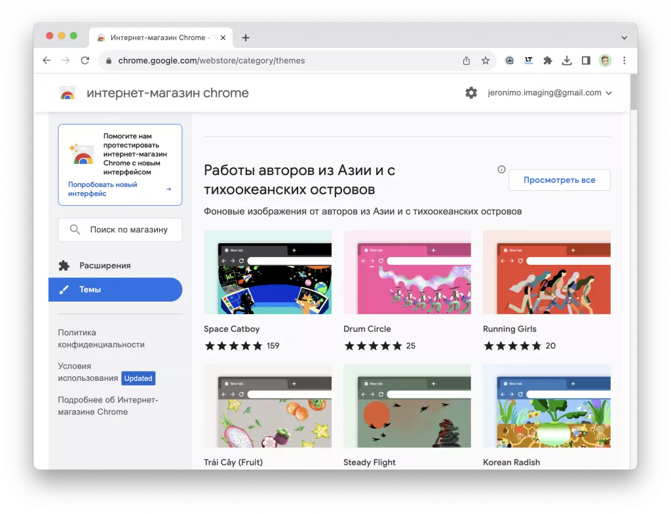Click the LanguageTool extension icon
671x514 pixels.
coord(528,60)
